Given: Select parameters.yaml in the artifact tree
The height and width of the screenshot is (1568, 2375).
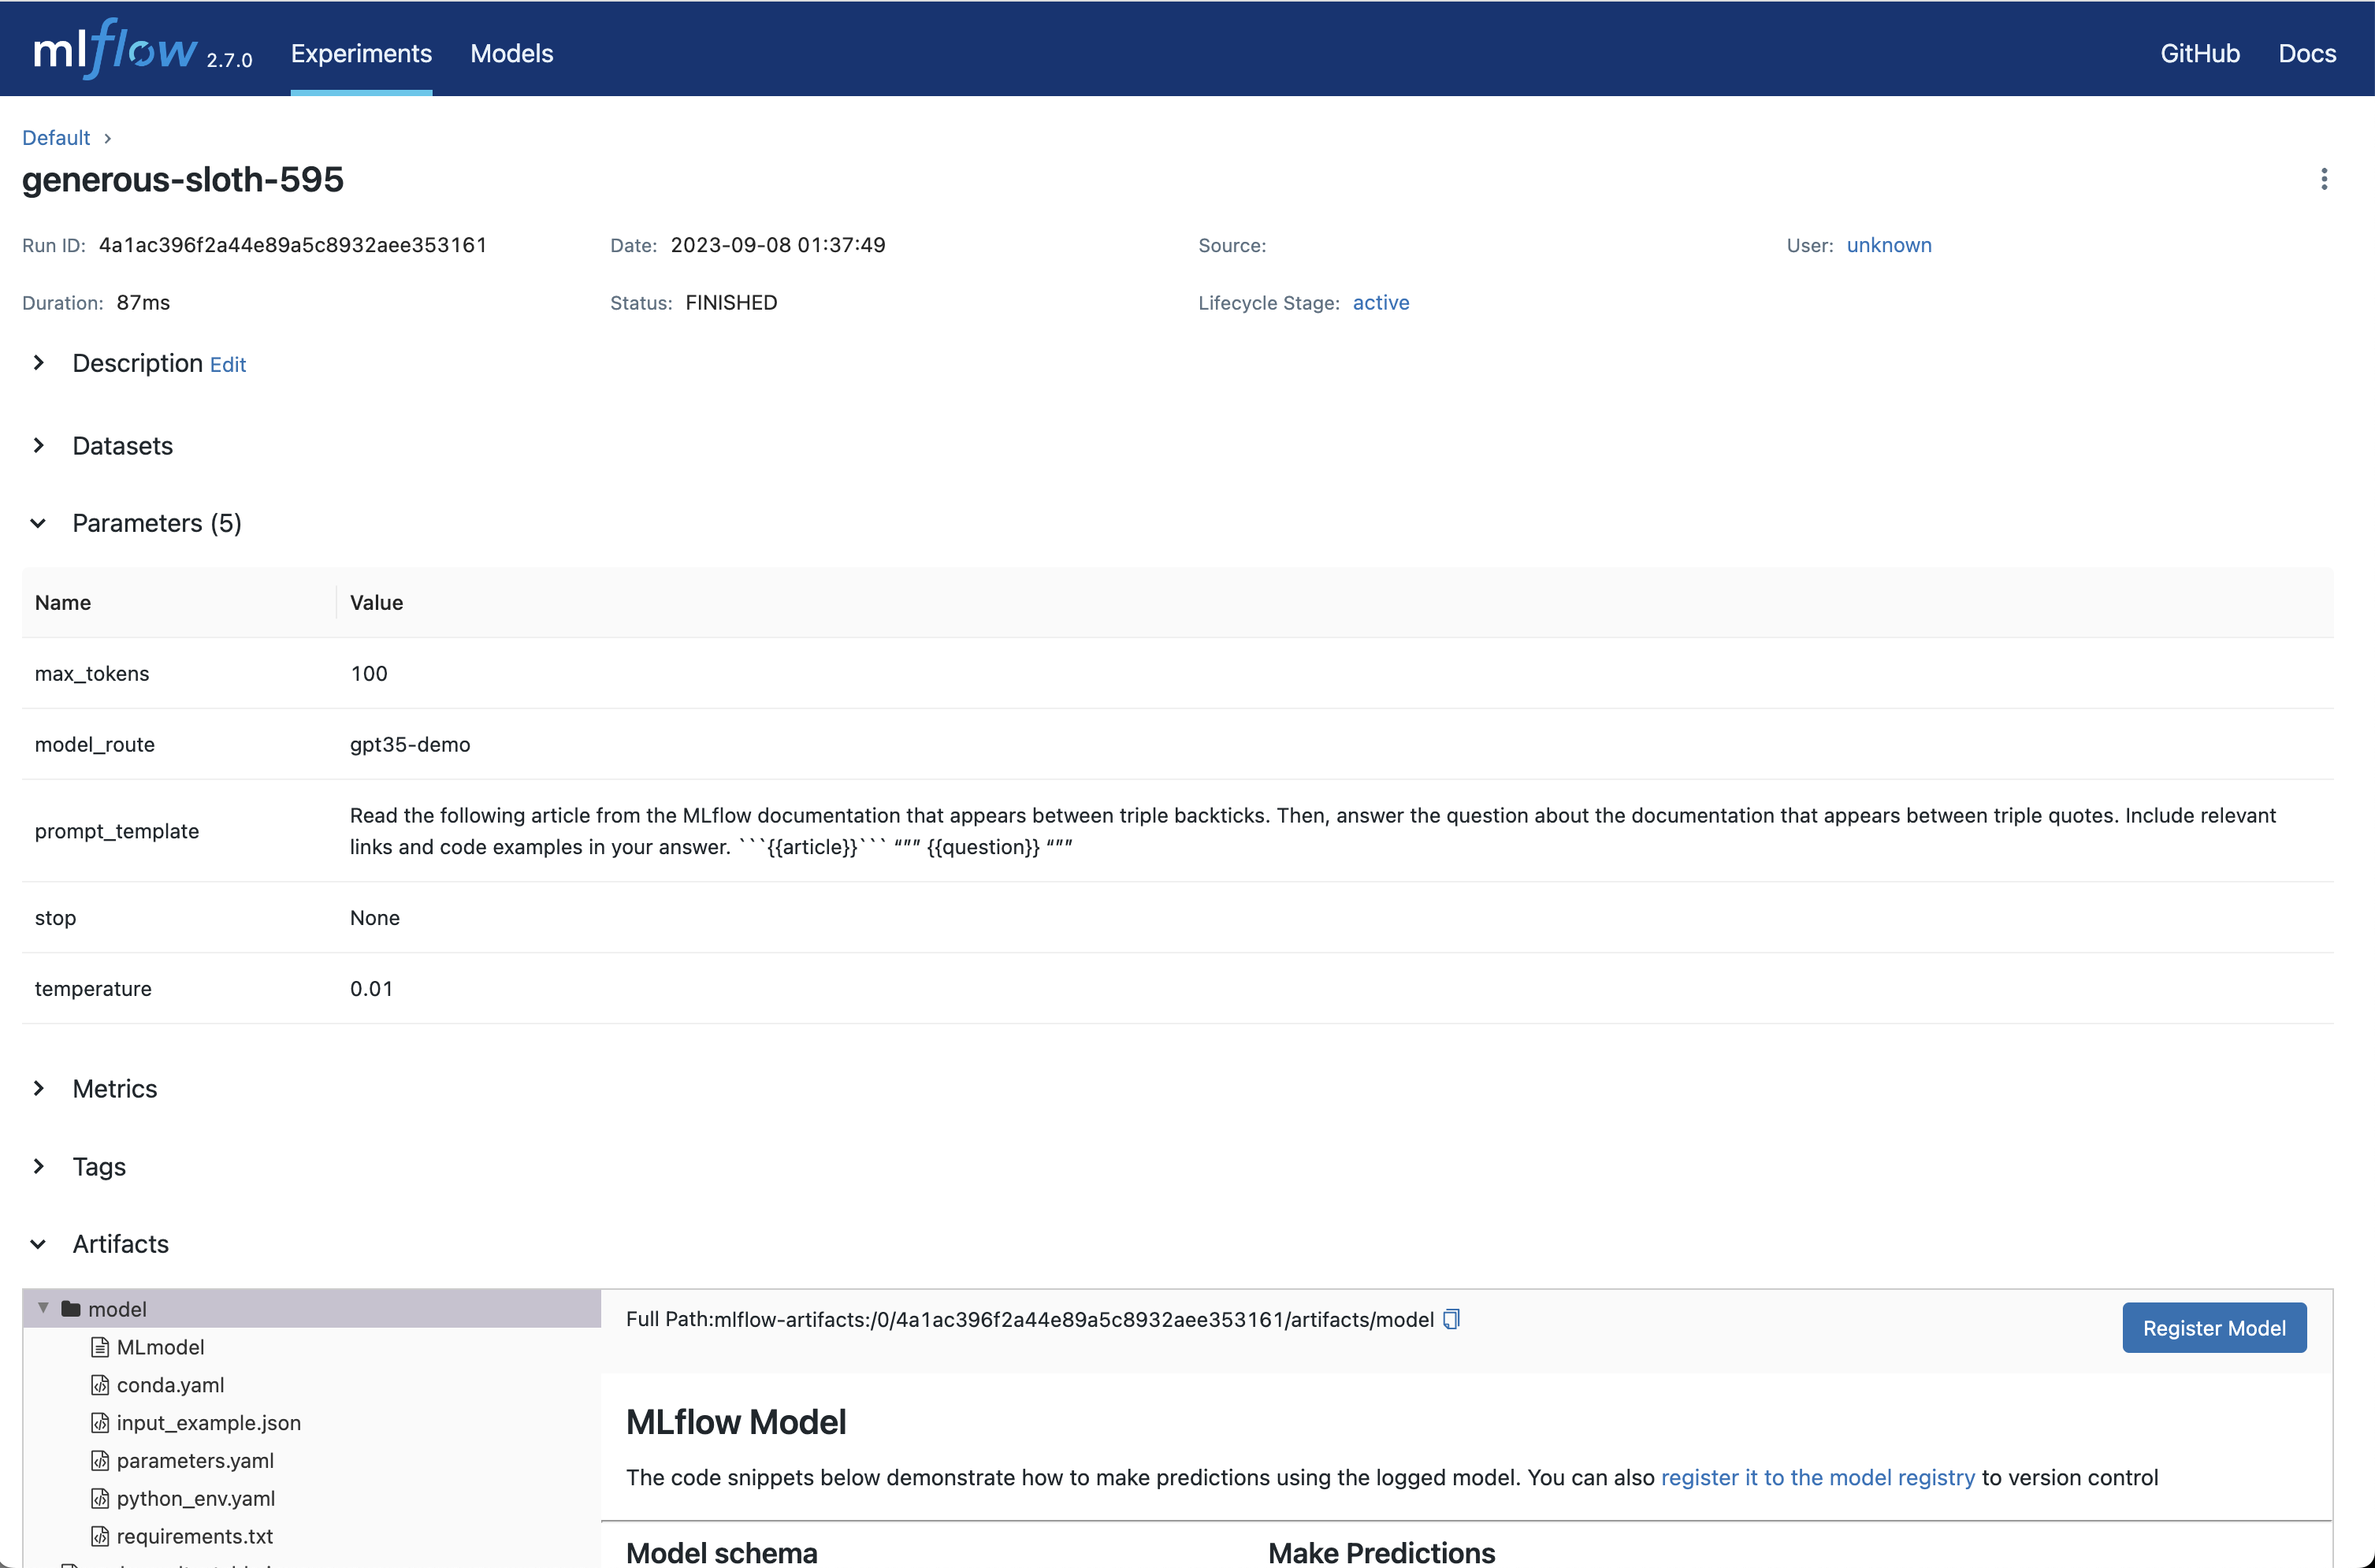Looking at the screenshot, I should (195, 1460).
